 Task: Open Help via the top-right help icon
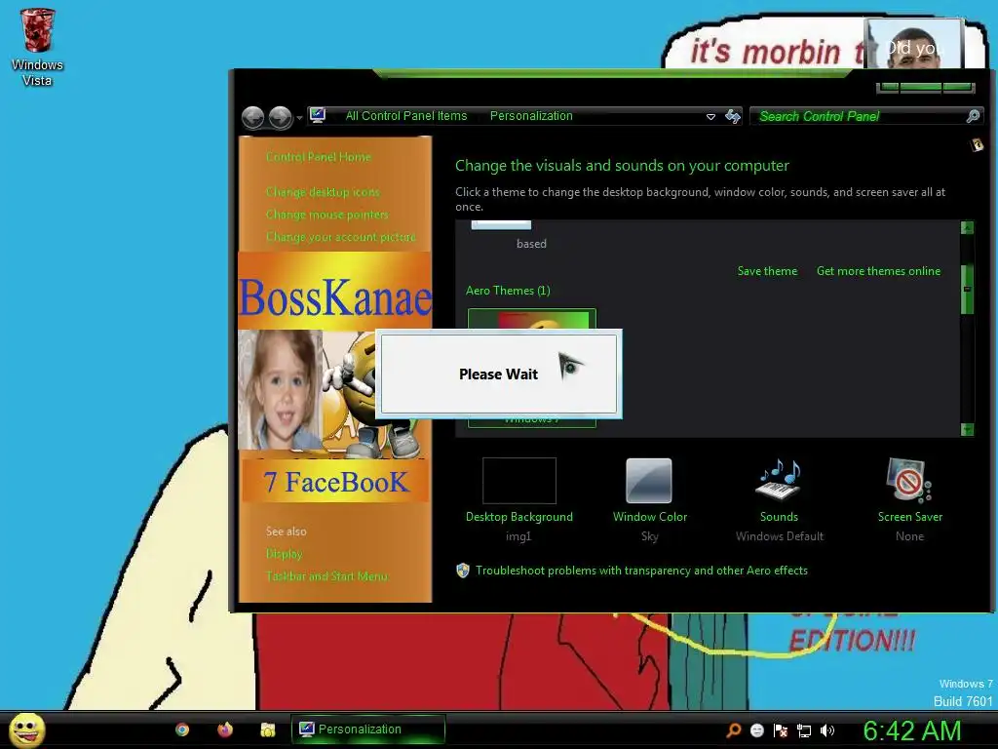977,145
